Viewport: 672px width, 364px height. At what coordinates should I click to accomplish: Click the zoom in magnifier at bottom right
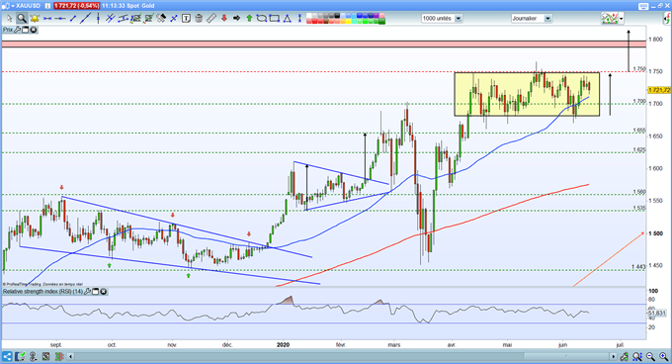[x=664, y=356]
